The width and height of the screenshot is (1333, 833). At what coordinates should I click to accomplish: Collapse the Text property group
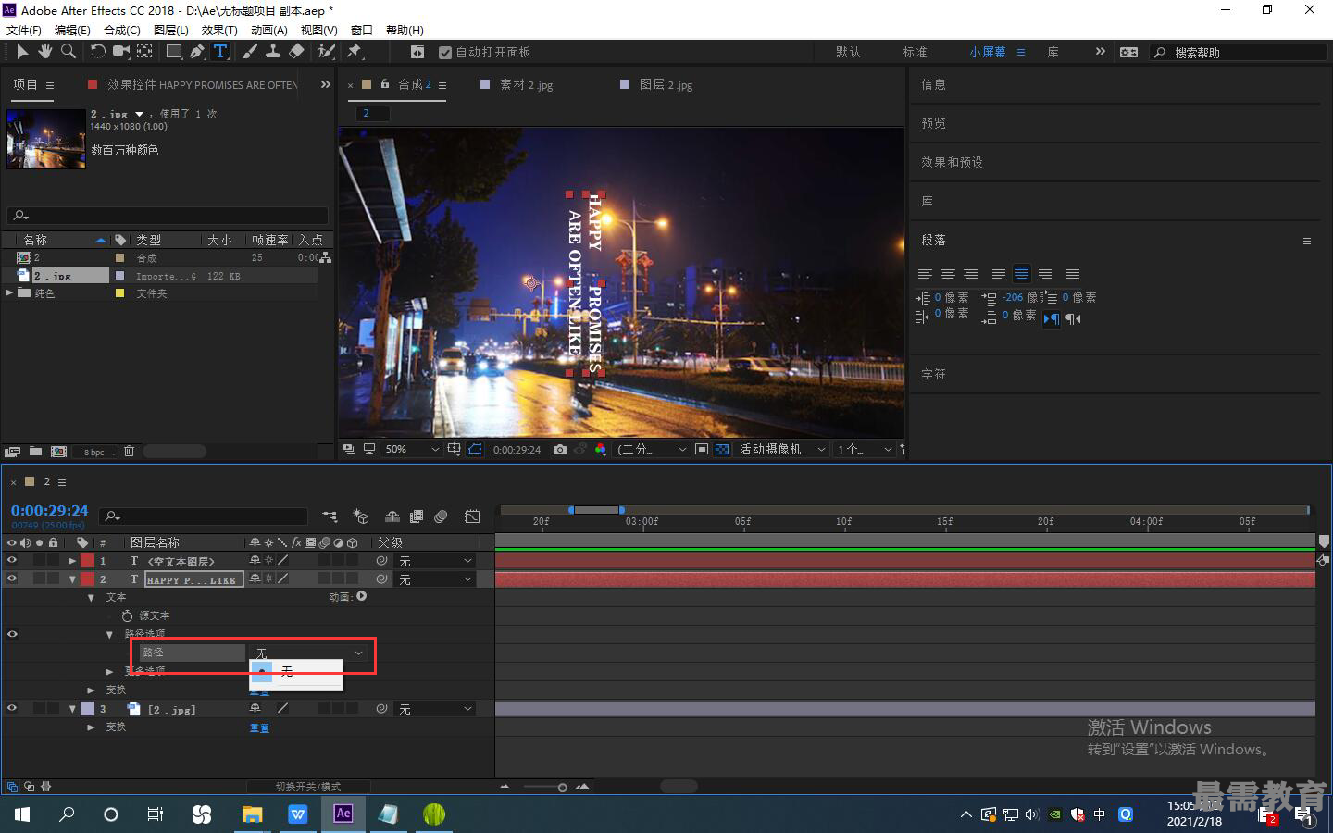coord(91,597)
